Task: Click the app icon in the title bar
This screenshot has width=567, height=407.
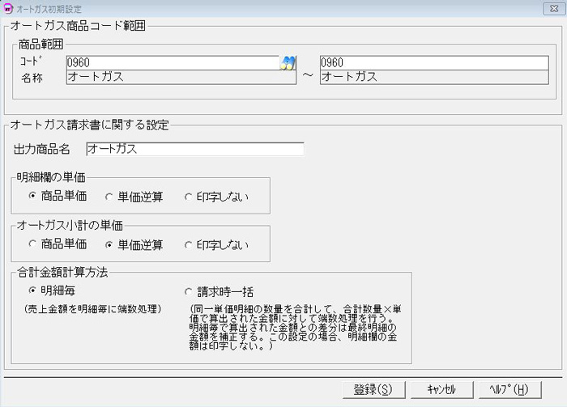Action: (x=7, y=7)
